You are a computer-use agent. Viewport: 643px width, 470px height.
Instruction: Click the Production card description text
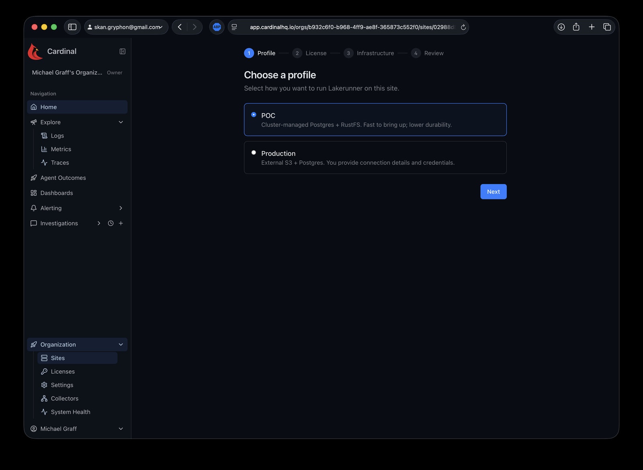(x=358, y=163)
